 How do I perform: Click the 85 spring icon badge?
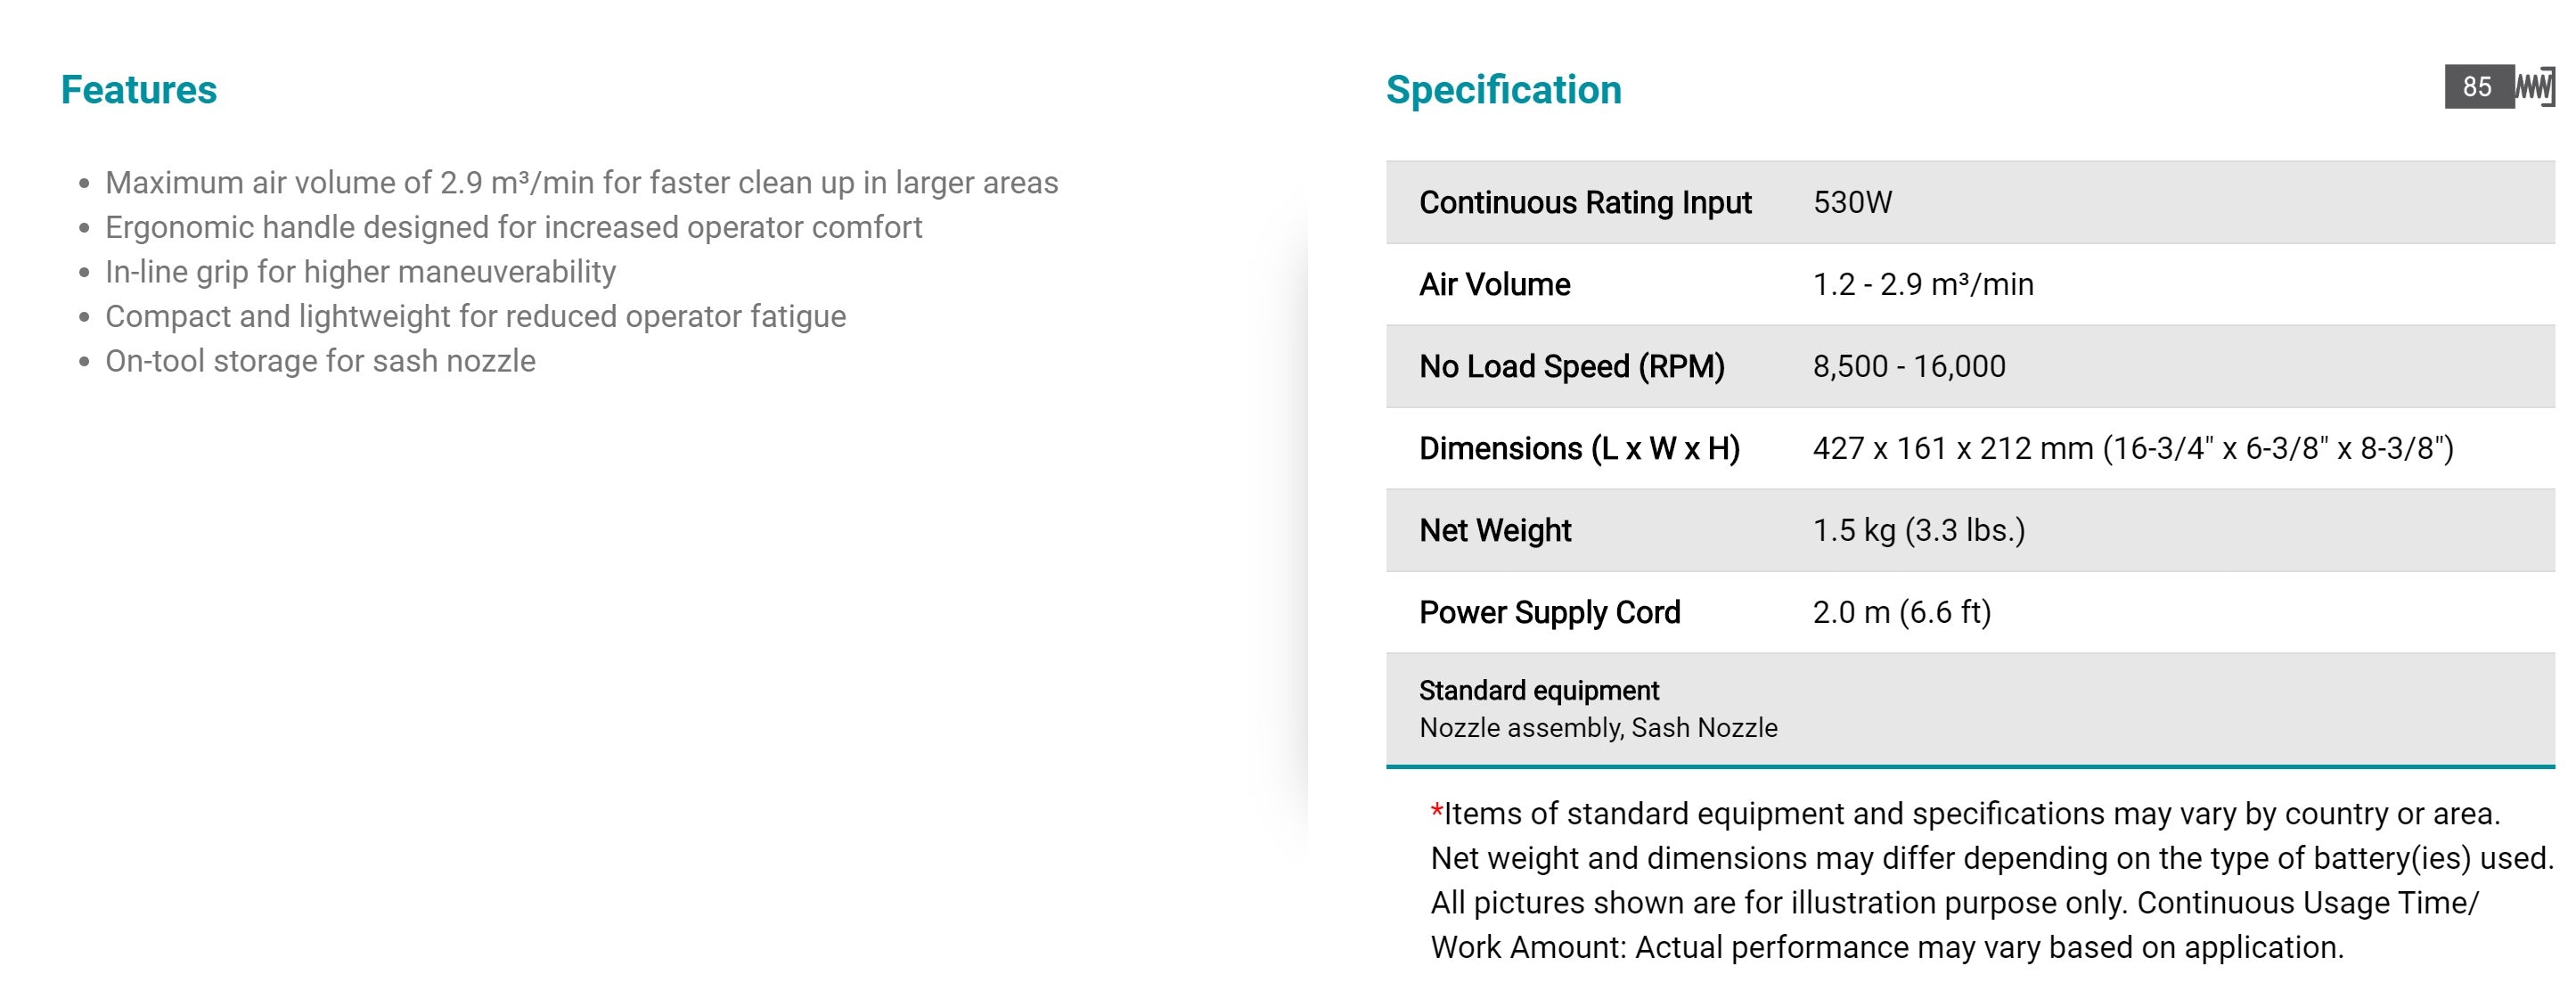tap(2498, 87)
